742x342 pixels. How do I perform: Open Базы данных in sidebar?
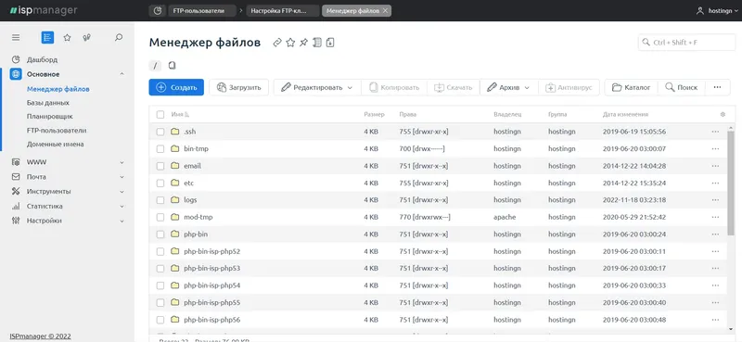coord(48,103)
